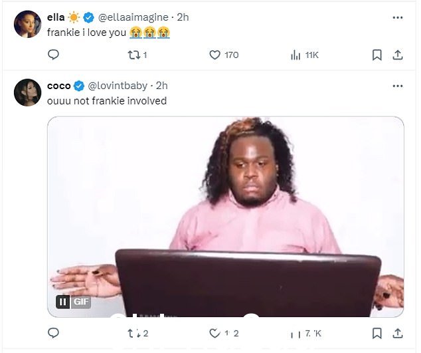The image size is (421, 353).
Task: Open ella's profile picture
Action: [27, 24]
